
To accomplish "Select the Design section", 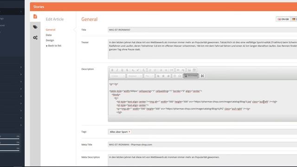I will [x=50, y=40].
